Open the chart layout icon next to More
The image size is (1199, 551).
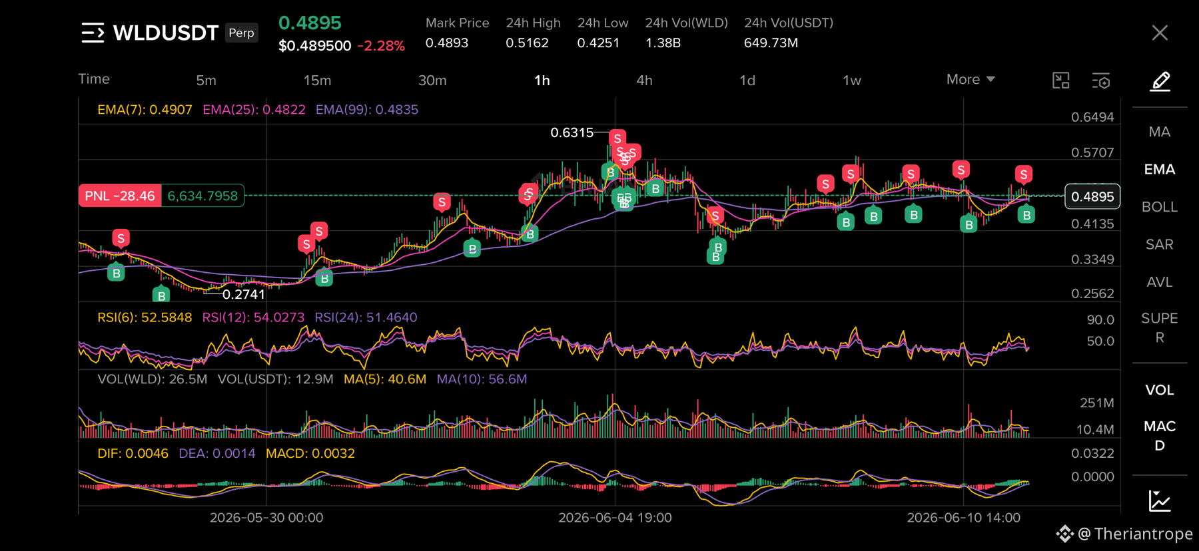click(x=1060, y=81)
